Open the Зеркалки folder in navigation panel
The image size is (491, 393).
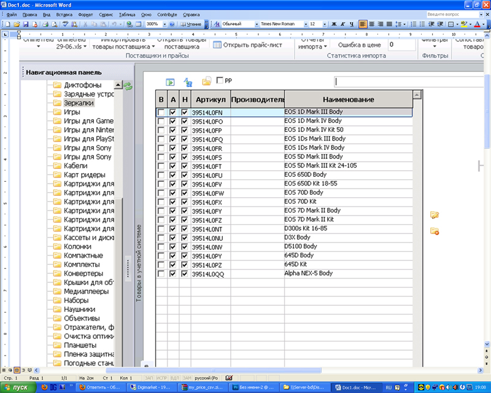pyautogui.click(x=79, y=103)
